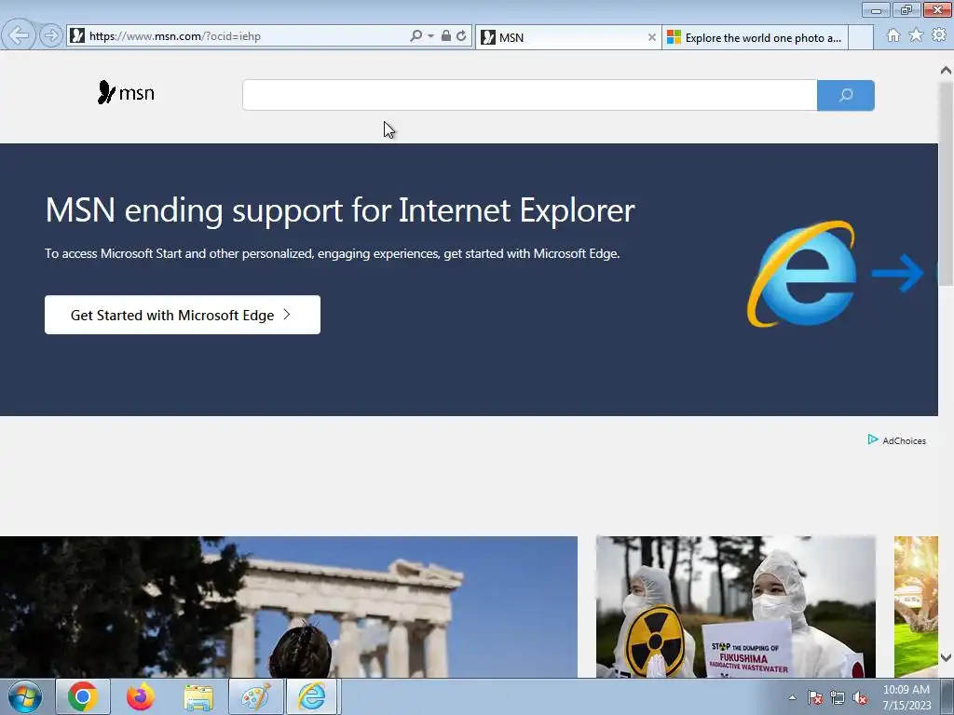
Task: Open Favorites star icon
Action: click(x=916, y=35)
